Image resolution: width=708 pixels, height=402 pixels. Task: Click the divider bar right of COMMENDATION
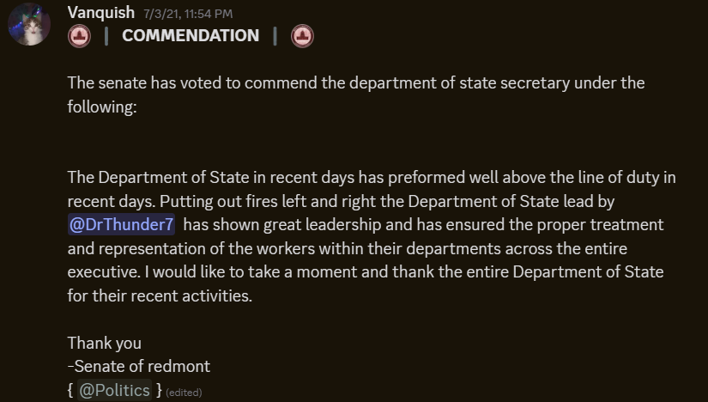click(x=275, y=36)
